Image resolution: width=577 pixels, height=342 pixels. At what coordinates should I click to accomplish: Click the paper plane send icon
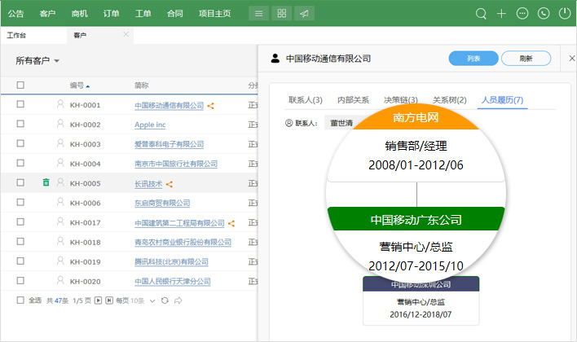304,14
